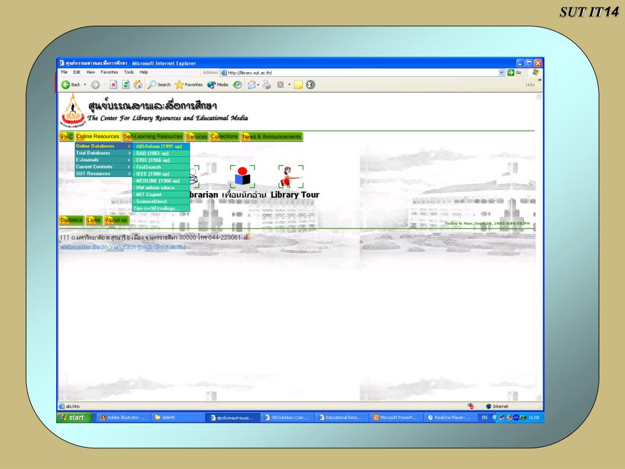Click the Internet zone globe in status bar
Image resolution: width=625 pixels, height=469 pixels.
488,406
